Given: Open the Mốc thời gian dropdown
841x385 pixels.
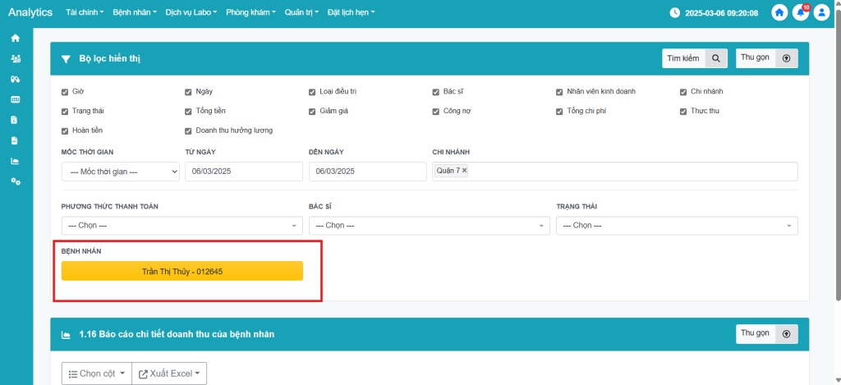Looking at the screenshot, I should pyautogui.click(x=120, y=172).
